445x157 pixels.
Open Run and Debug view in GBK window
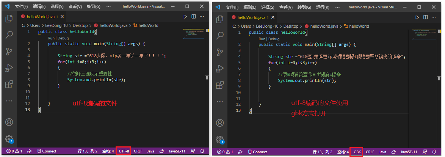220,68
